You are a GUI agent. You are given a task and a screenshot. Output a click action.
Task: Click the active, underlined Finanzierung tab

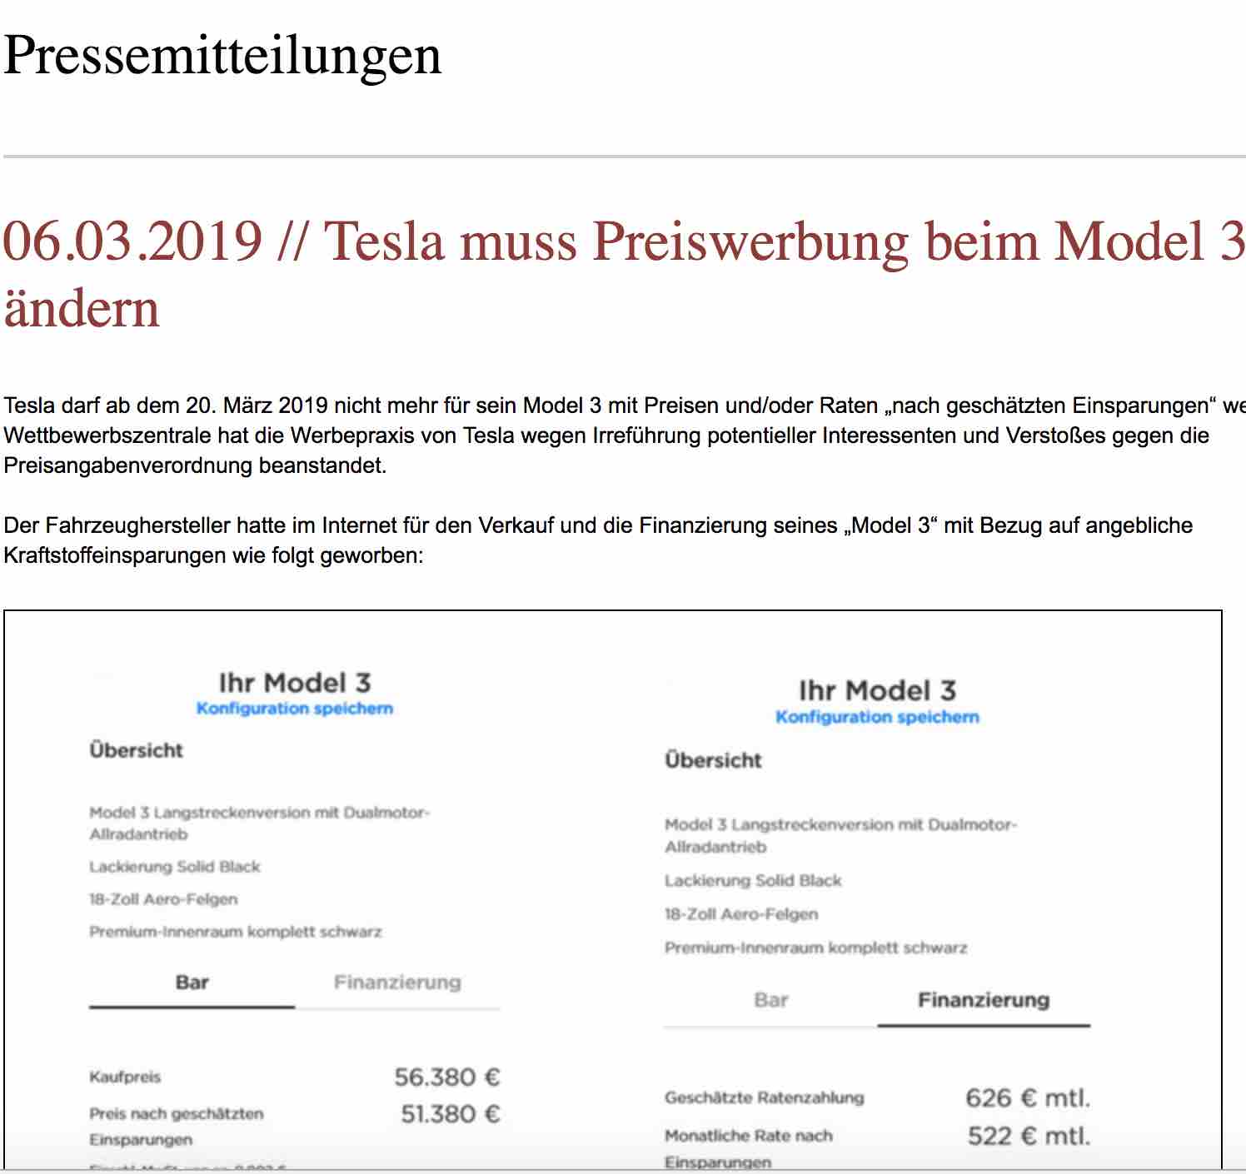coord(983,1000)
